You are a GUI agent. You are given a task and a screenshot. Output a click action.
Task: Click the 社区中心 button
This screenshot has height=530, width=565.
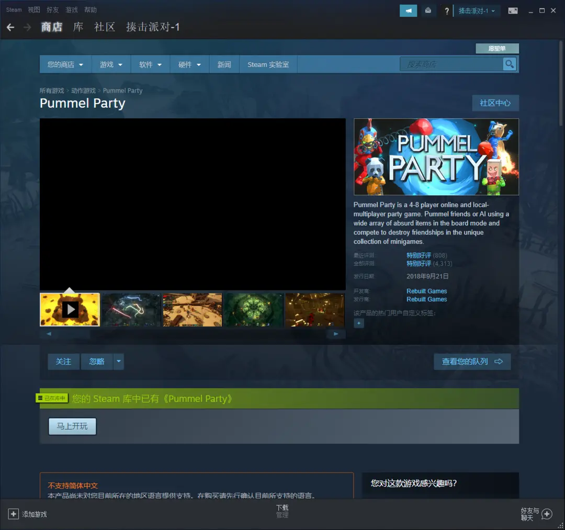click(x=495, y=103)
